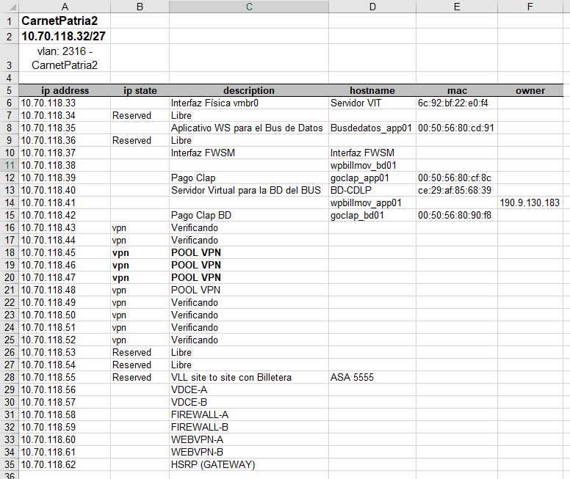Select IP cell 10.70.118.47
The height and width of the screenshot is (479, 570).
65,277
